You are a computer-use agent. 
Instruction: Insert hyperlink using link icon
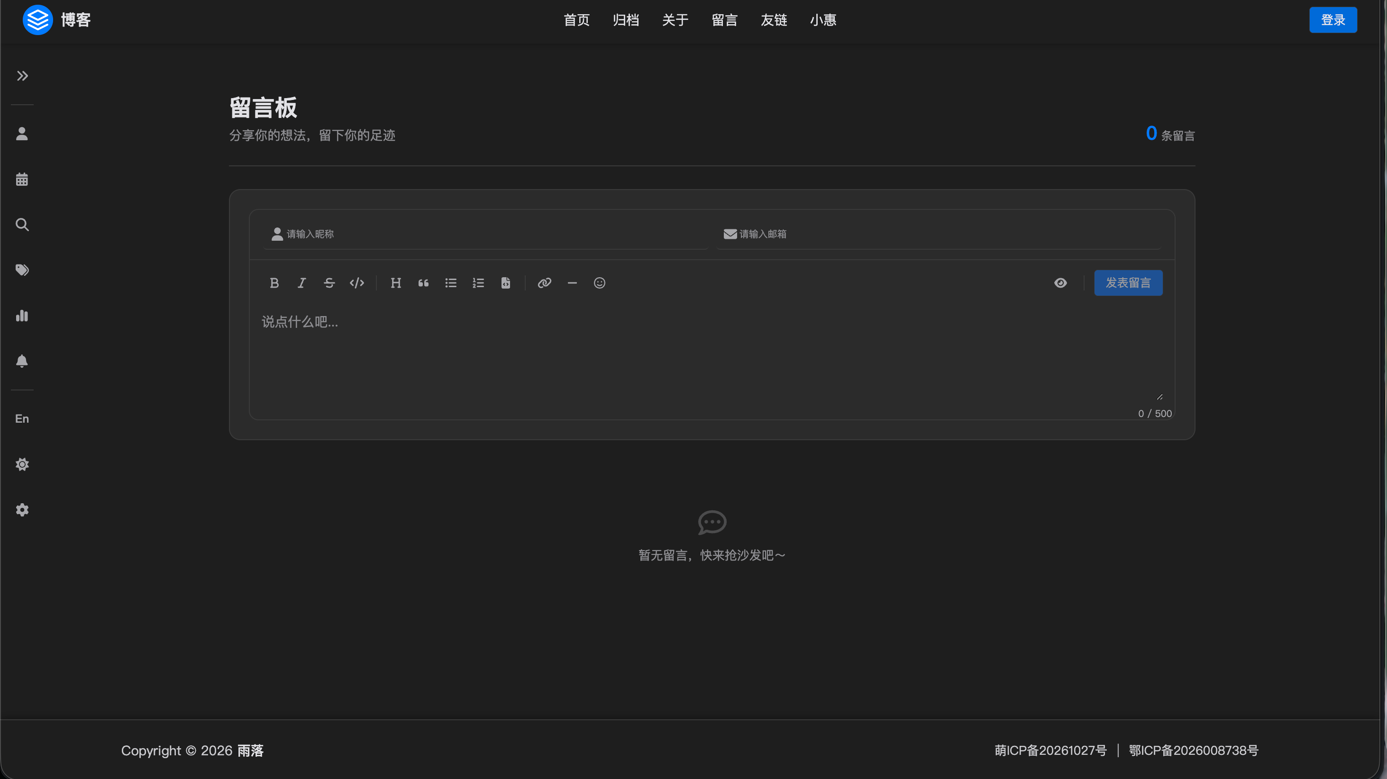pos(544,282)
